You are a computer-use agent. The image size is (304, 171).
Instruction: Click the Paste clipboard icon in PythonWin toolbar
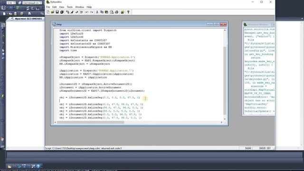(x=106, y=12)
